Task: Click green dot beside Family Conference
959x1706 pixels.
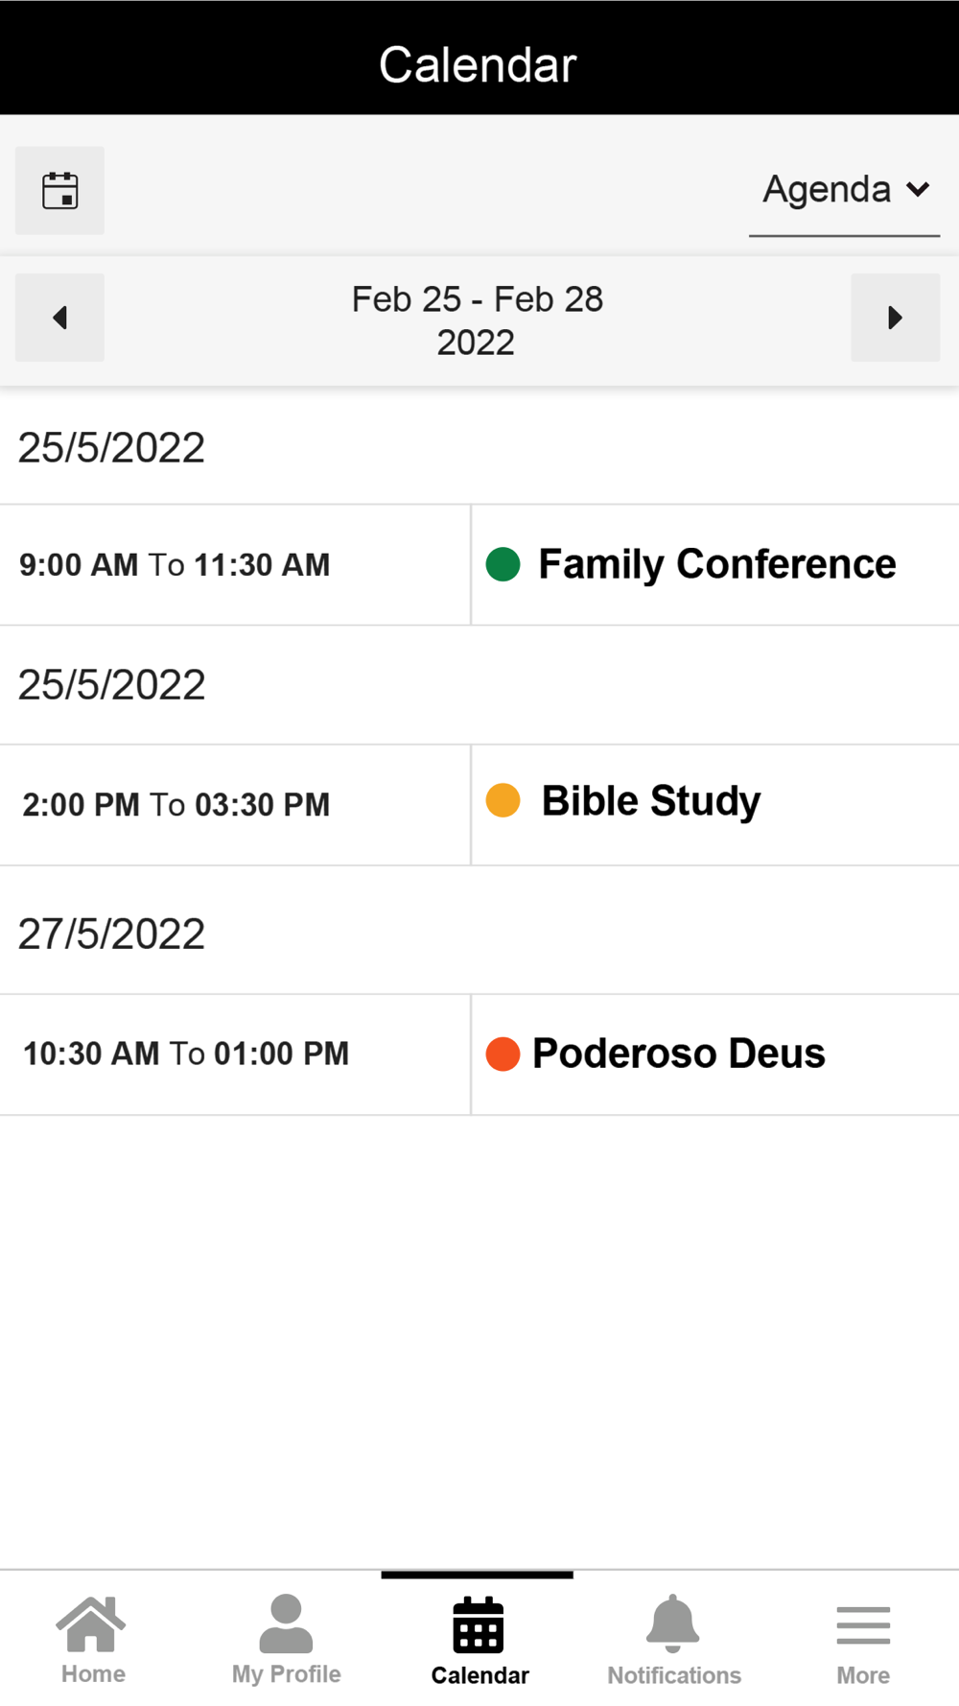Action: (503, 564)
